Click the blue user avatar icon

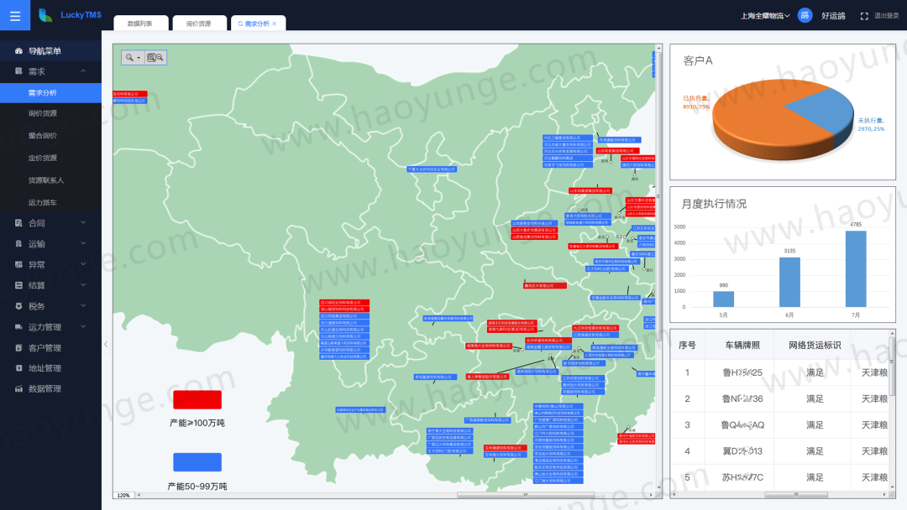click(805, 16)
